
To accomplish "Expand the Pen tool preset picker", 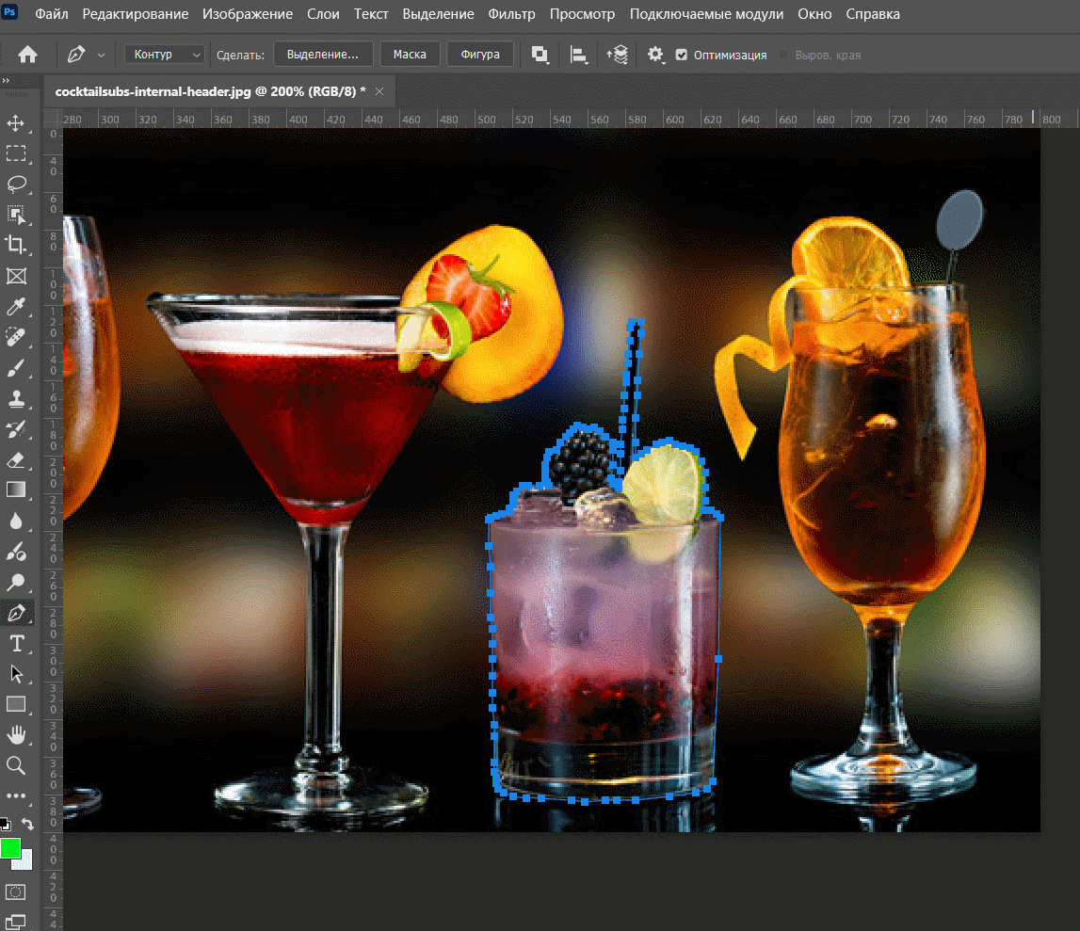I will 101,56.
